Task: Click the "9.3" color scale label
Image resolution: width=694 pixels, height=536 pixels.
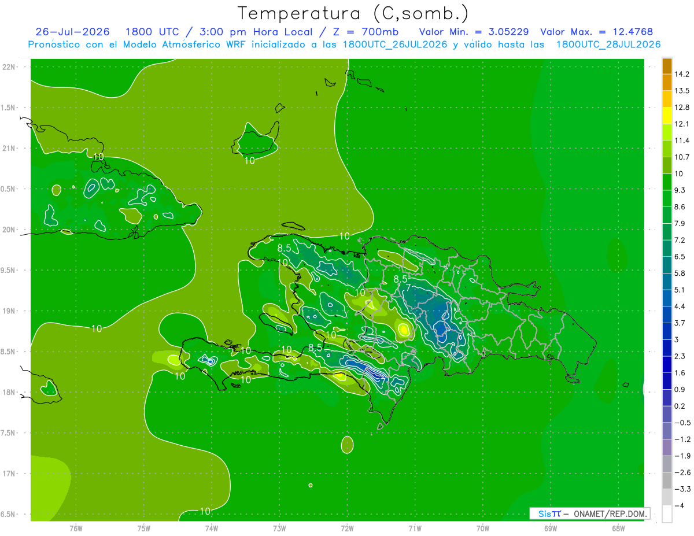Action: click(x=681, y=190)
